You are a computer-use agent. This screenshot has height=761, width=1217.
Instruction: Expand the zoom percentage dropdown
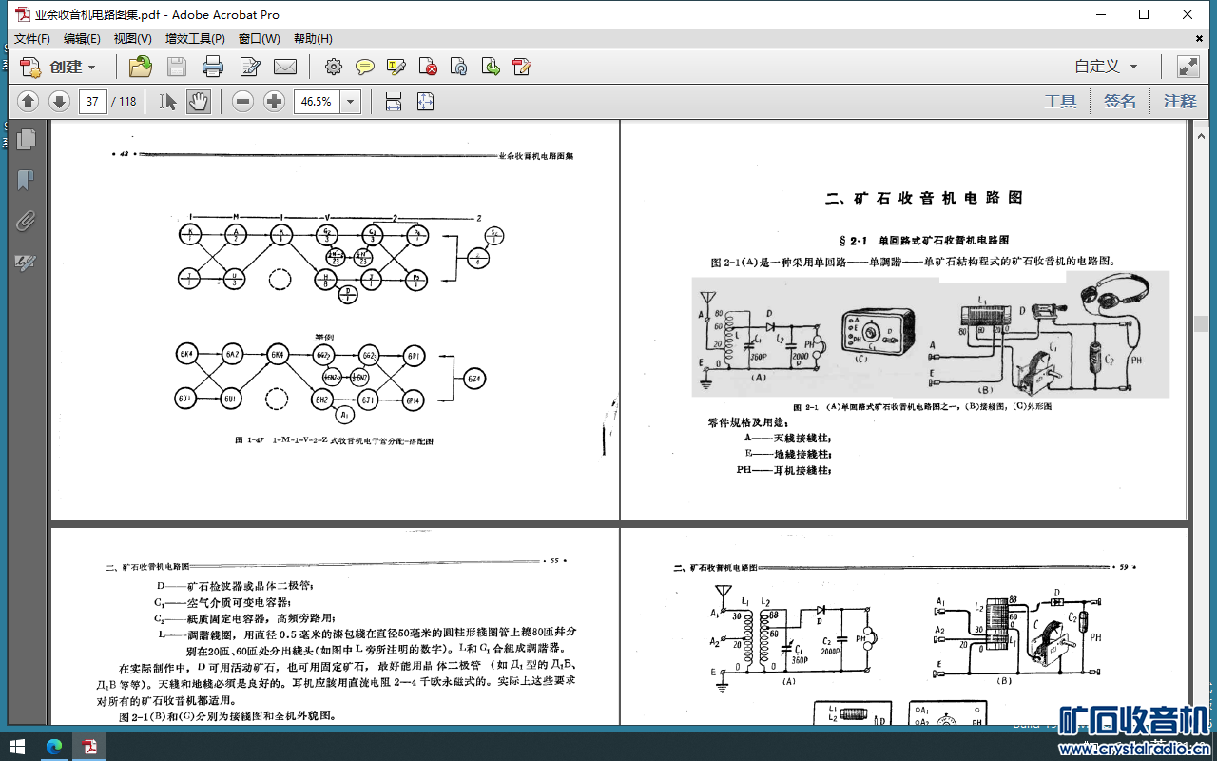(x=351, y=102)
